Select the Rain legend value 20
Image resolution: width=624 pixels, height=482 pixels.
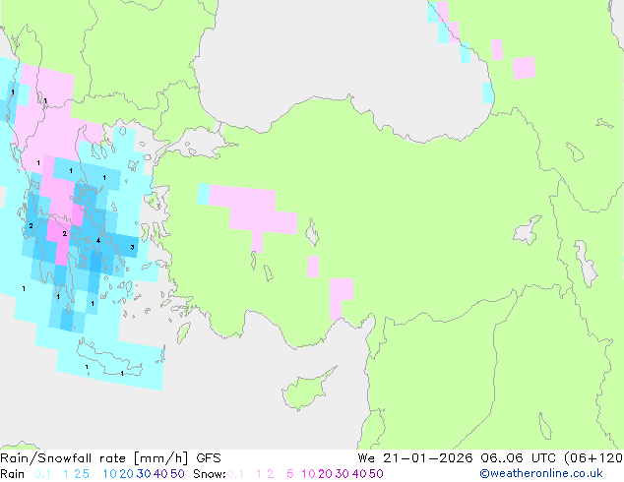(126, 474)
